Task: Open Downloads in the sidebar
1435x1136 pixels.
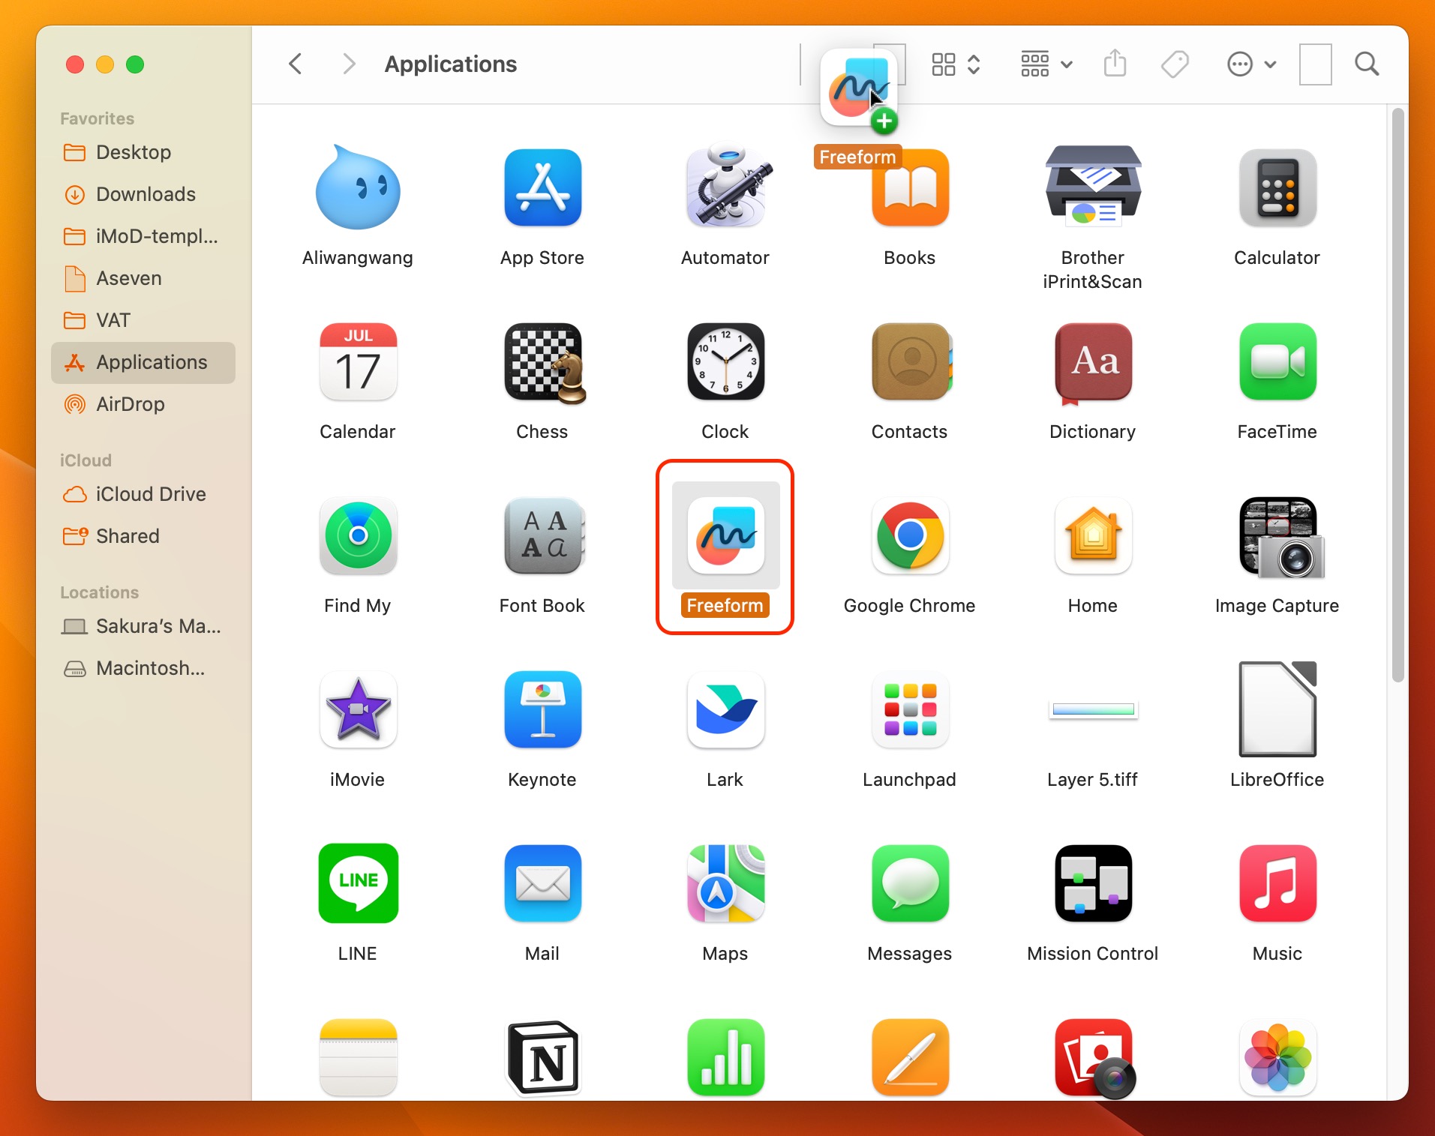Action: [146, 194]
